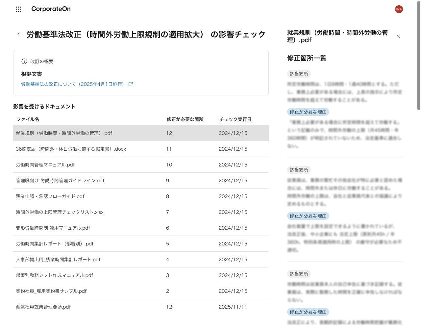This screenshot has height=329, width=421.
Task: Select the 就業規則（労働時間・時間外労働の管理）.pdf row
Action: 141,133
